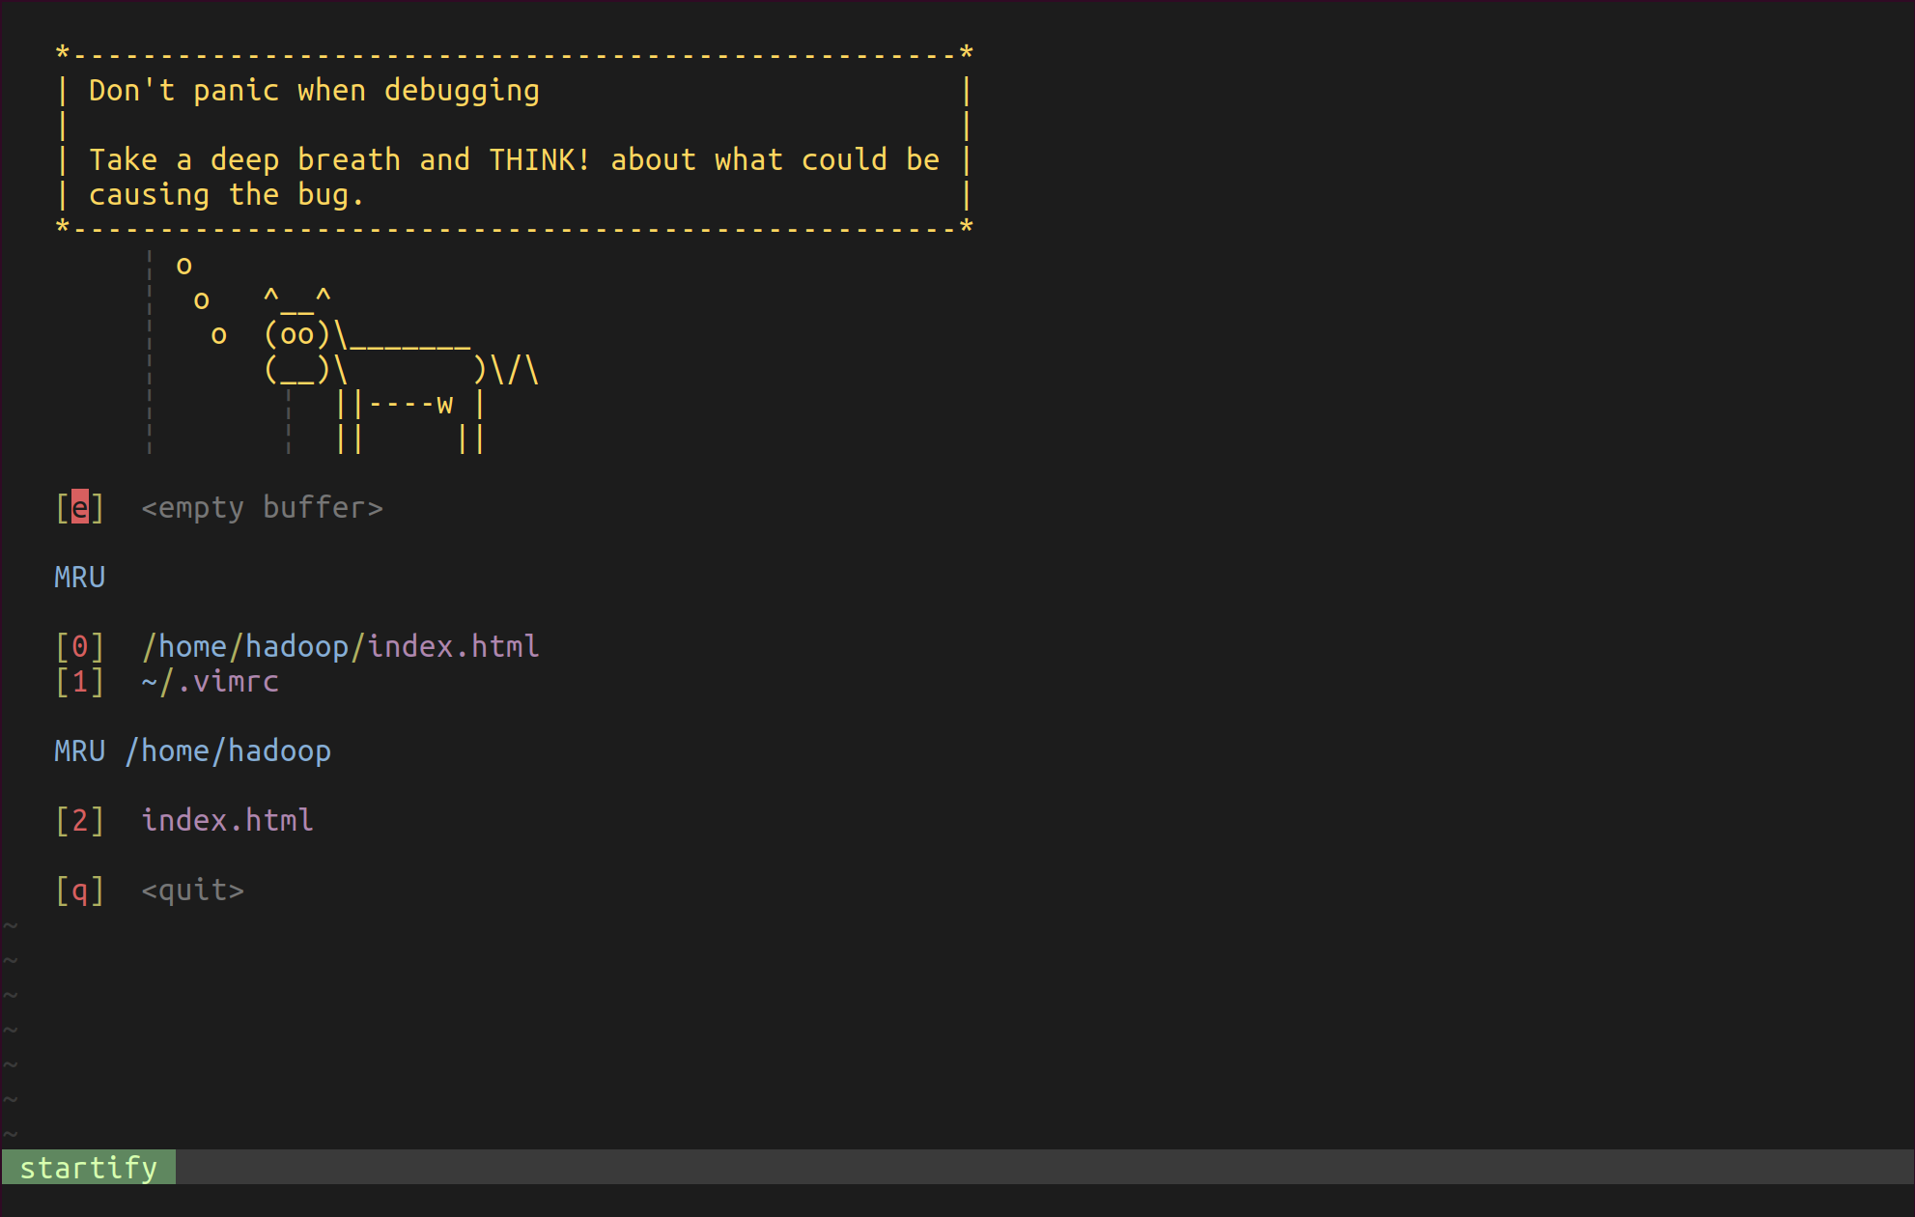The height and width of the screenshot is (1217, 1915).
Task: Click the first tilde empty-line marker
Action: pos(11,925)
